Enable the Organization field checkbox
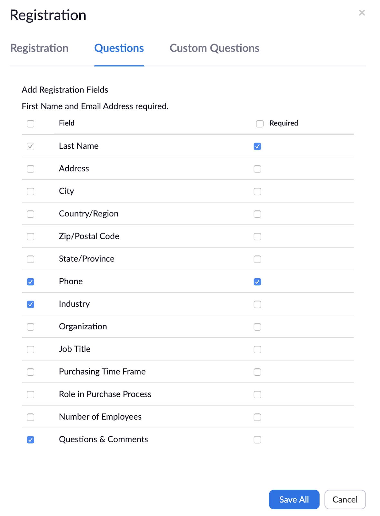Image resolution: width=380 pixels, height=516 pixels. point(31,327)
